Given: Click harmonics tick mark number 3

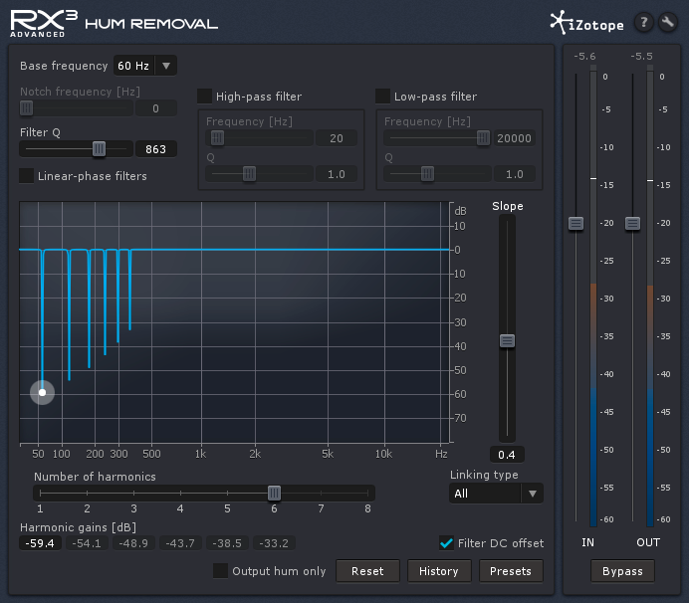Looking at the screenshot, I should pos(133,508).
